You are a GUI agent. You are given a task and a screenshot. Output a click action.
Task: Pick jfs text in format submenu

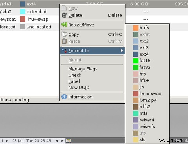(x=142, y=87)
